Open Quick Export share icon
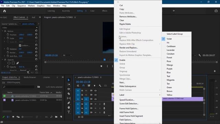220x124 pixels. 216,11
